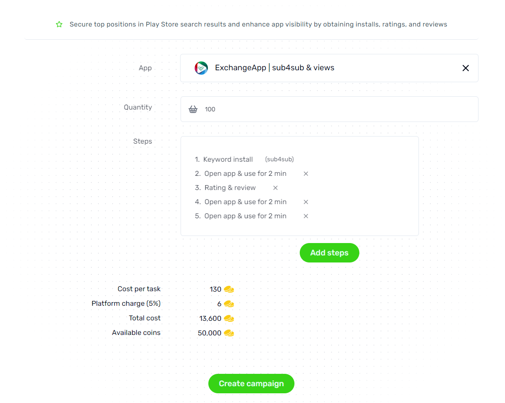This screenshot has width=505, height=403.
Task: Click the basket icon in Quantity field
Action: [193, 109]
